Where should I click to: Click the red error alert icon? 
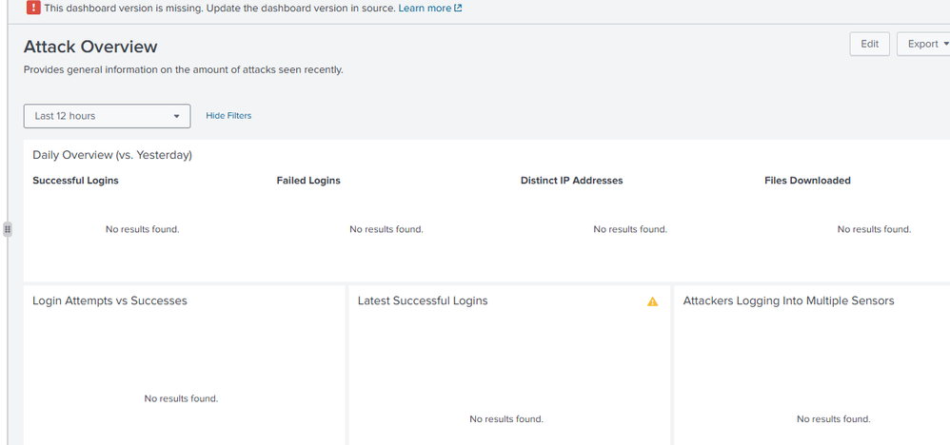[34, 8]
